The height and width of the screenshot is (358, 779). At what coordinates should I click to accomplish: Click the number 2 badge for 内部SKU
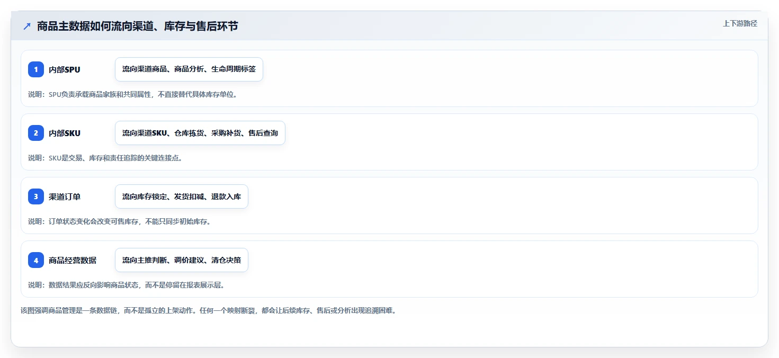pos(36,133)
